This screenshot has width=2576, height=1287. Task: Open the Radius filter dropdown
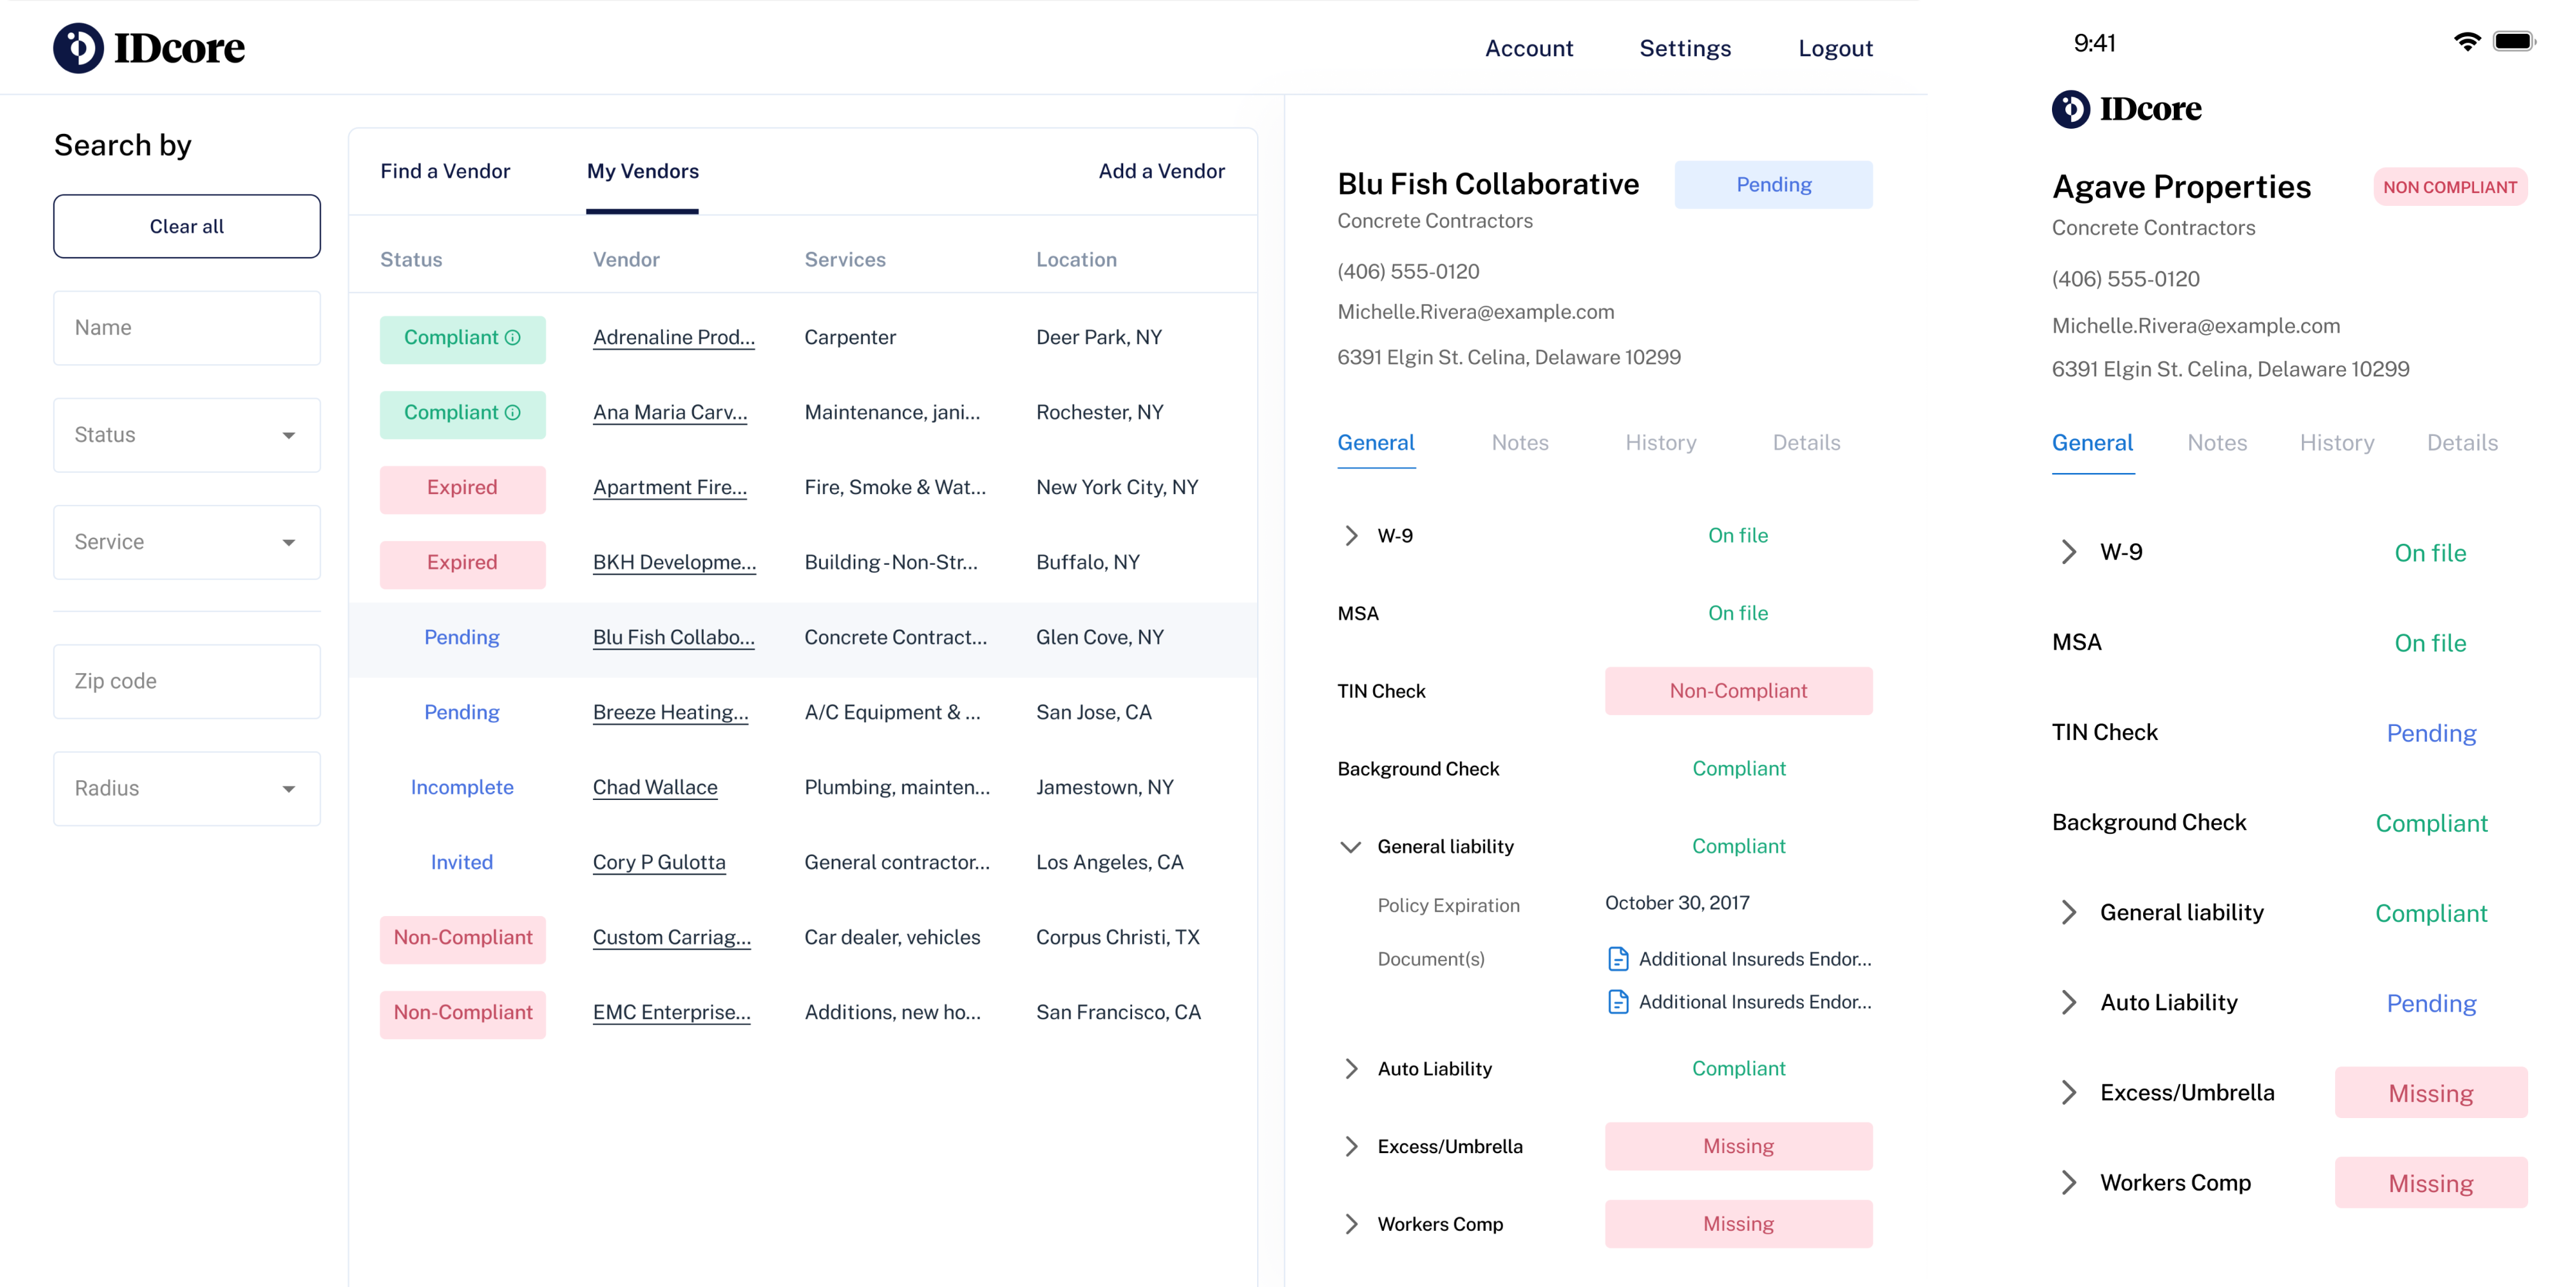[187, 789]
